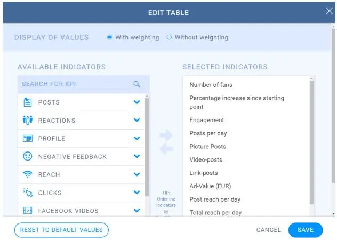The width and height of the screenshot is (337, 248).
Task: Expand the Negative Feedback group chevron
Action: click(x=137, y=157)
